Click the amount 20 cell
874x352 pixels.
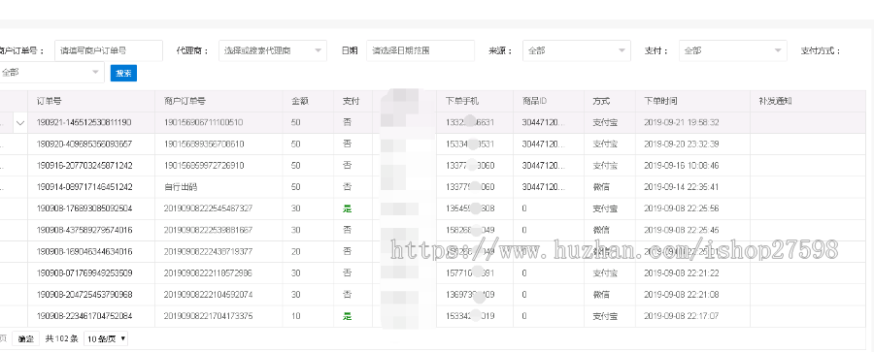(x=295, y=252)
